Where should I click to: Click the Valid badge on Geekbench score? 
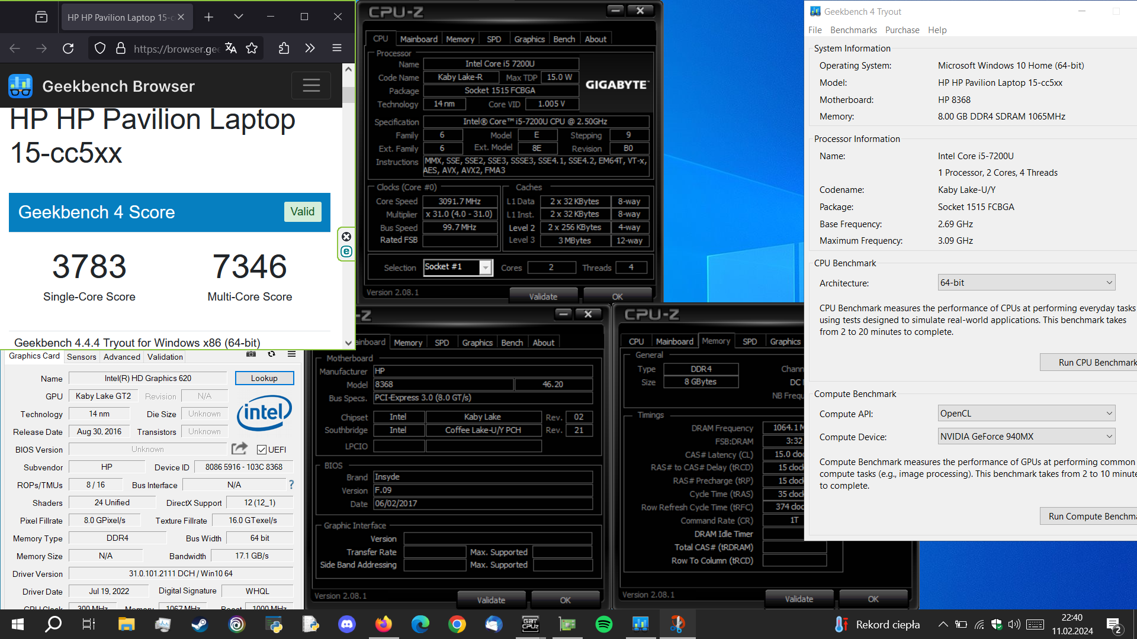coord(303,211)
